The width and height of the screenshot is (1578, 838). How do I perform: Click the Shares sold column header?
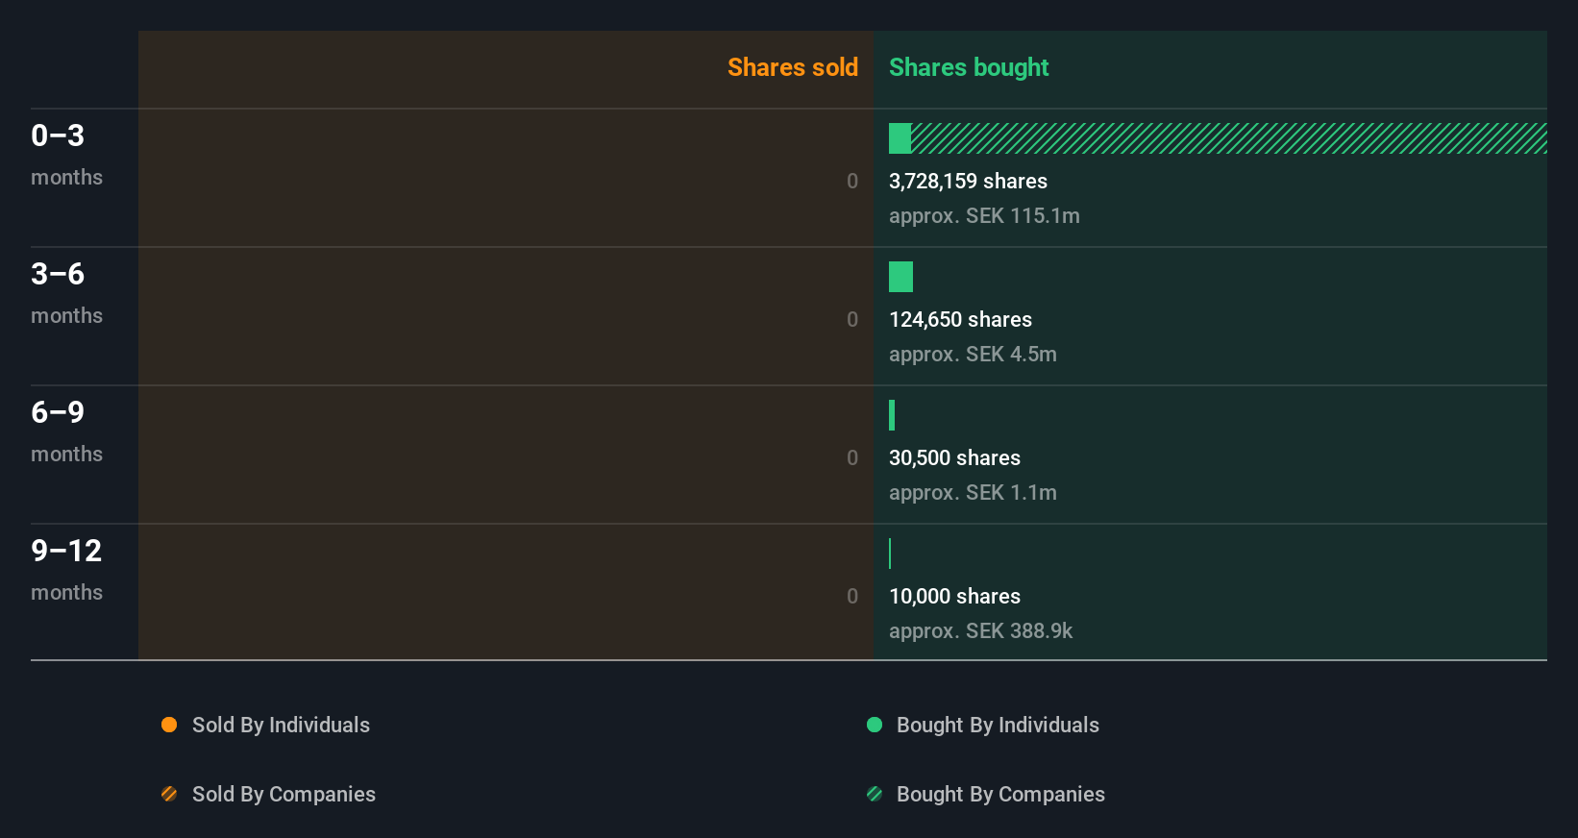pyautogui.click(x=793, y=67)
